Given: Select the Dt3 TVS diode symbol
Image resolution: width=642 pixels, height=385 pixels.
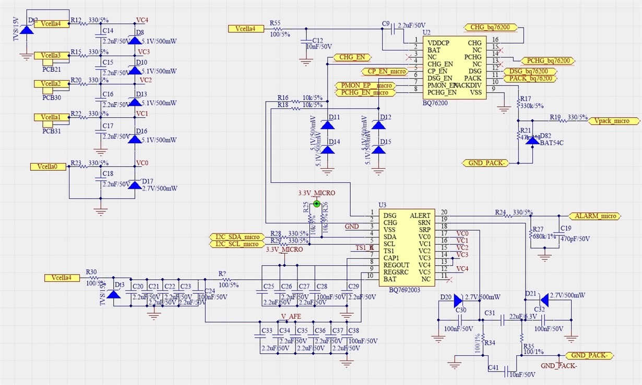Looking at the screenshot, I should tap(114, 294).
